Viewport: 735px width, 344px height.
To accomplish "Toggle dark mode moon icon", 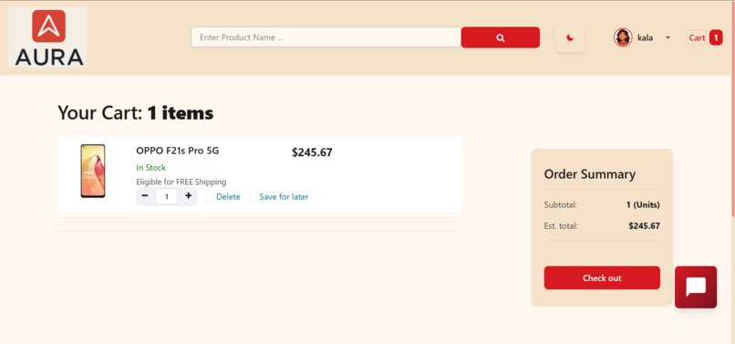I will click(570, 37).
